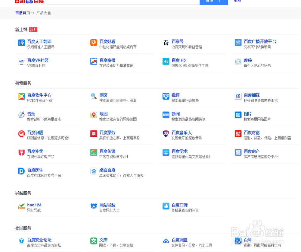Open the 百度外卖 fork icon
The height and width of the screenshot is (252, 301).
click(21, 152)
